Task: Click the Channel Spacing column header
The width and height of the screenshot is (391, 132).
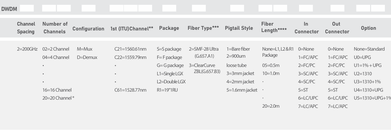Action: pyautogui.click(x=26, y=28)
